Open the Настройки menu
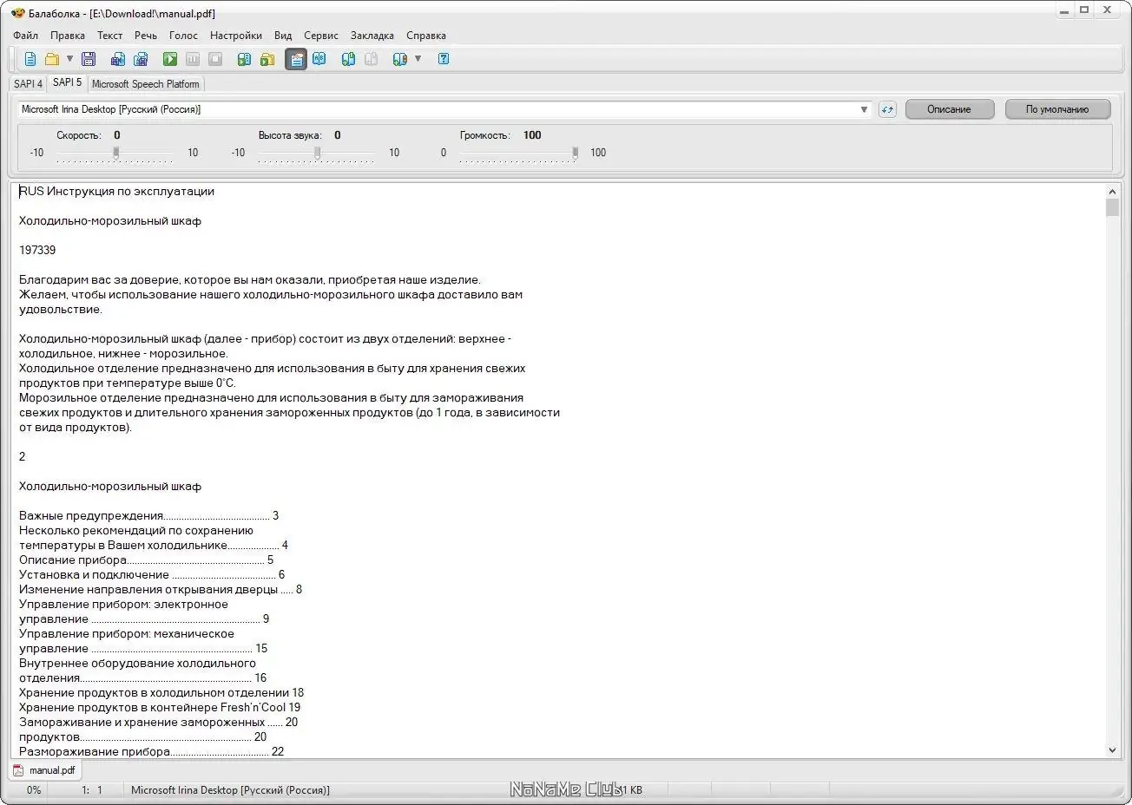This screenshot has height=805, width=1132. tap(236, 36)
